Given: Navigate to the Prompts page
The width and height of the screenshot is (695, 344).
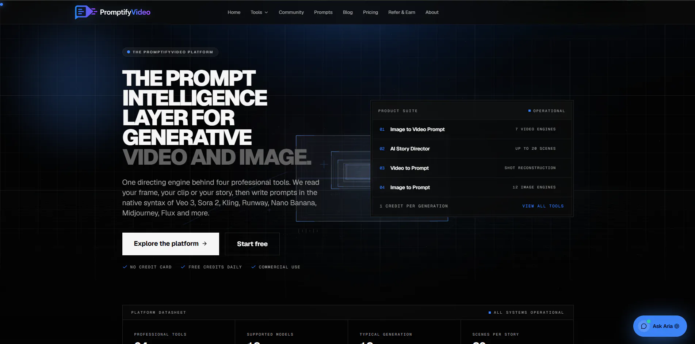Looking at the screenshot, I should point(323,12).
